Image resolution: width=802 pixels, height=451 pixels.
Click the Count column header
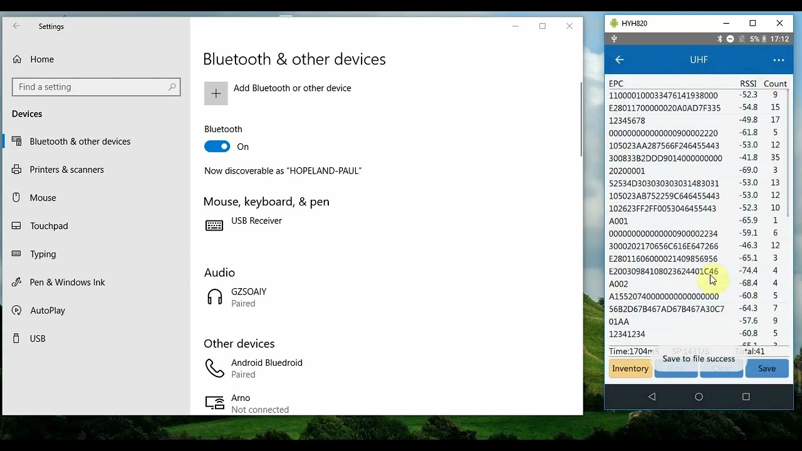pos(775,83)
